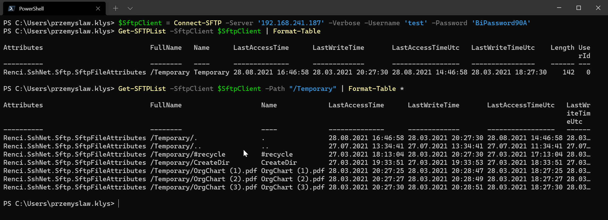Close the terminal window
Screen dimensions: 608x220
click(x=598, y=8)
